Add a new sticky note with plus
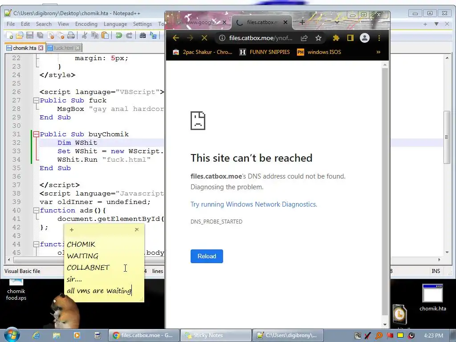Image resolution: width=456 pixels, height=342 pixels. (x=72, y=230)
